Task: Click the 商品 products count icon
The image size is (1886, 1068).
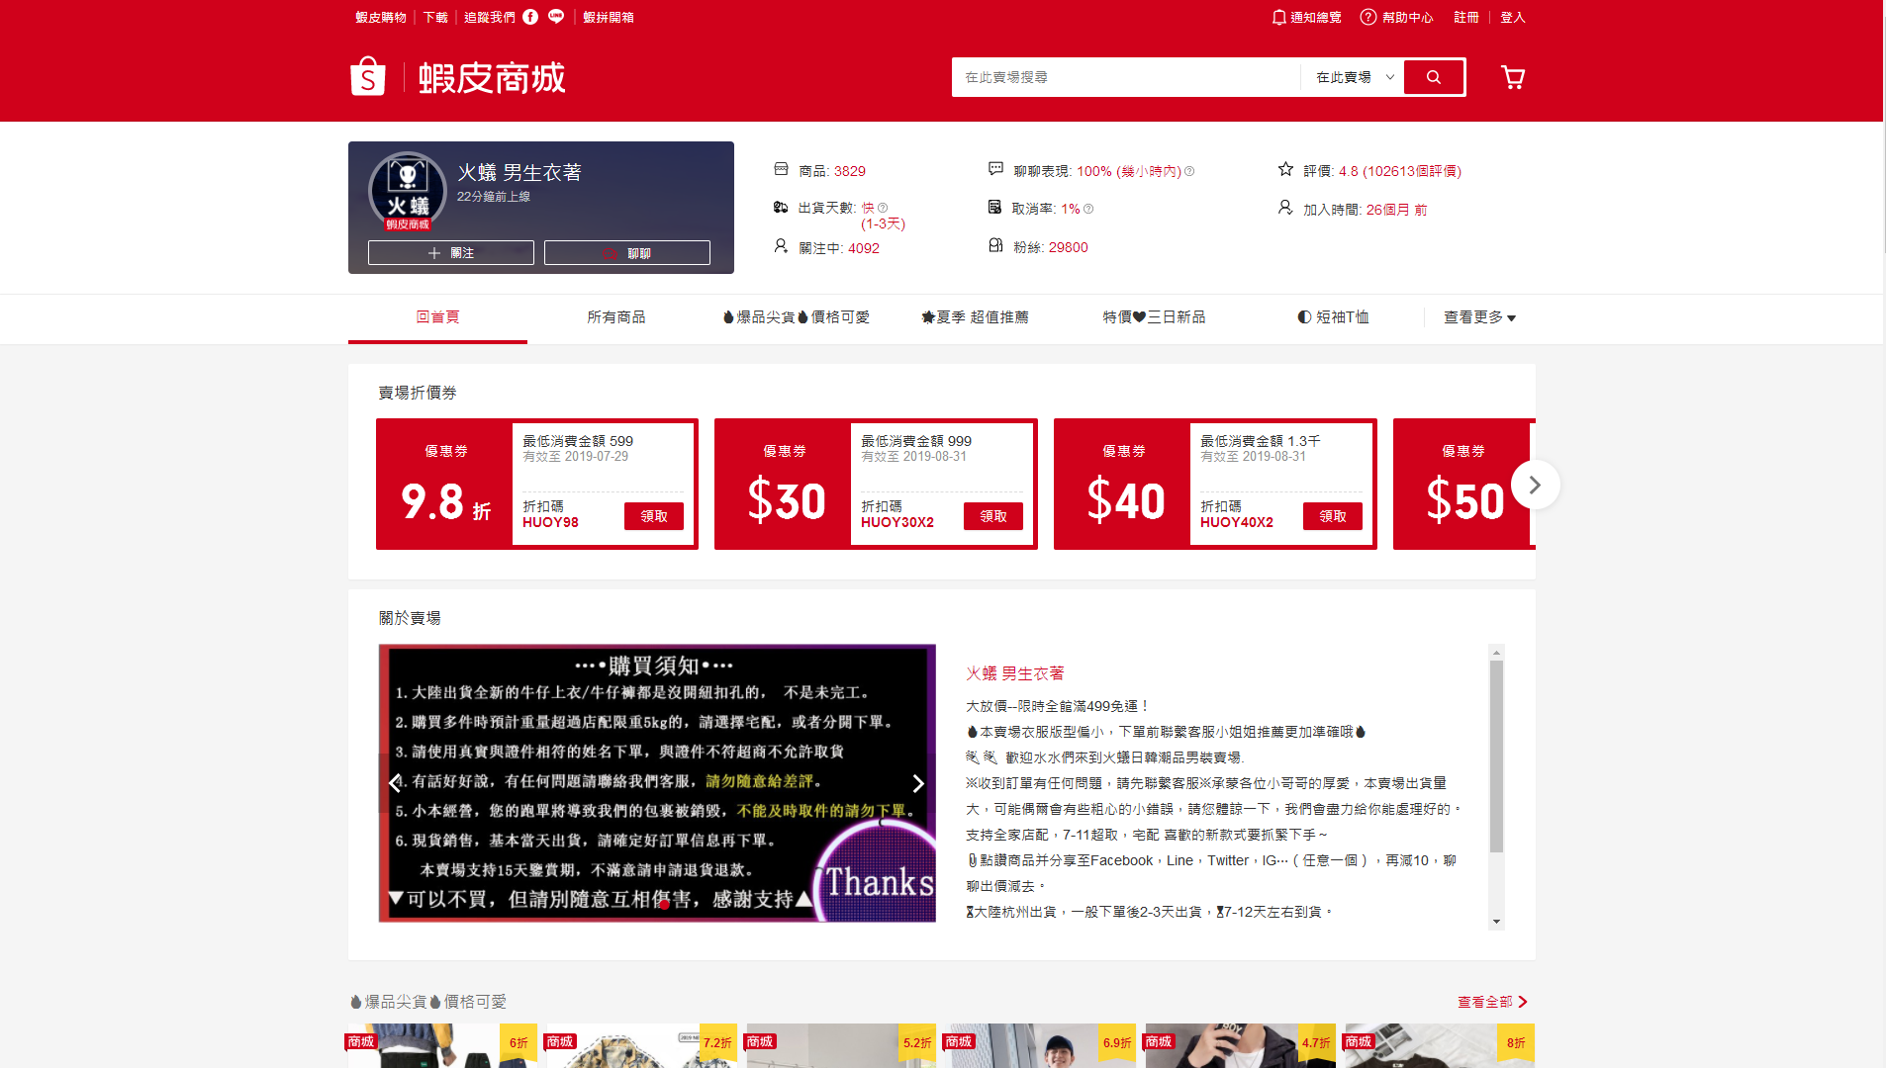Action: coord(781,169)
